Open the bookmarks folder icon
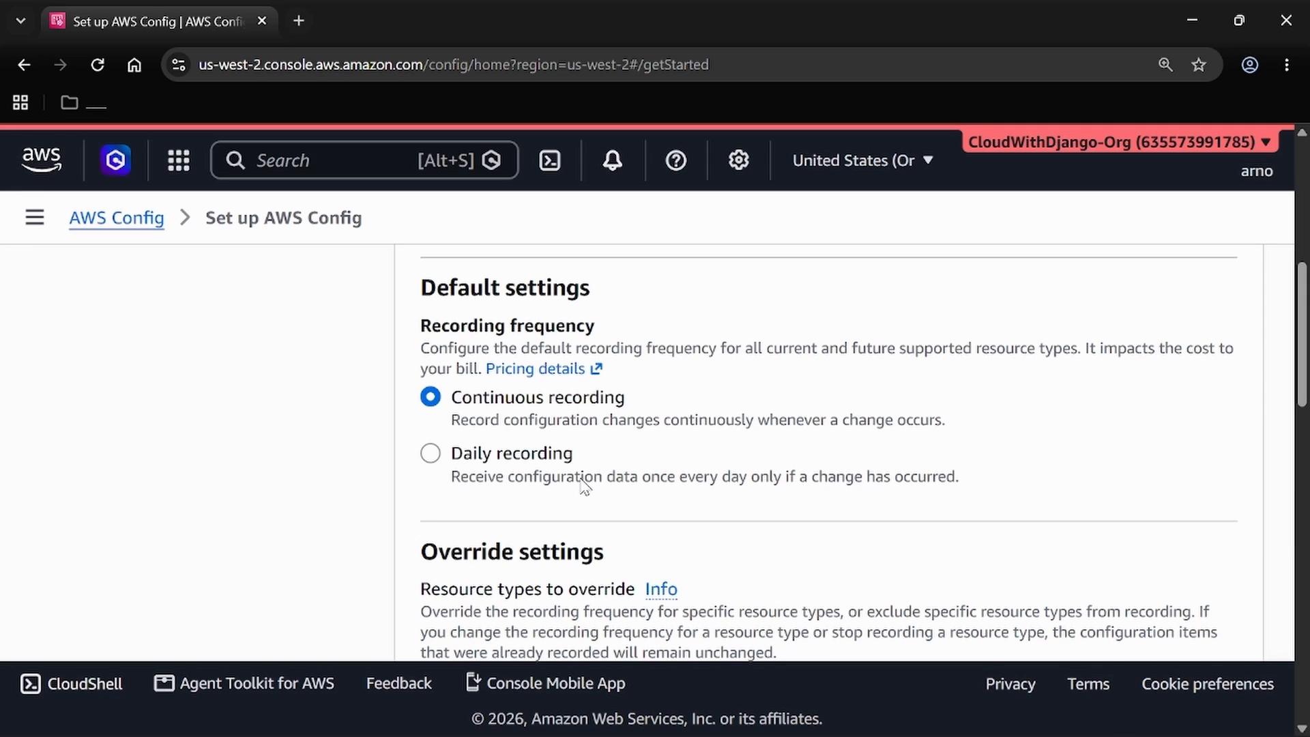The height and width of the screenshot is (737, 1310). 70,102
